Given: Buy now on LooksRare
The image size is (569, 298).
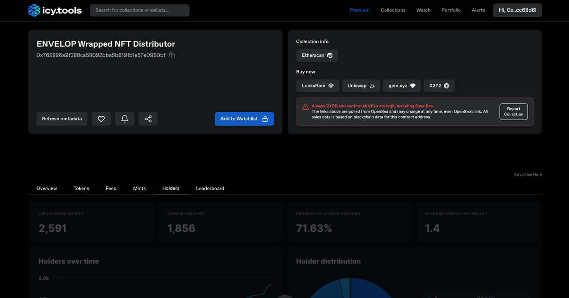Looking at the screenshot, I should pyautogui.click(x=318, y=86).
